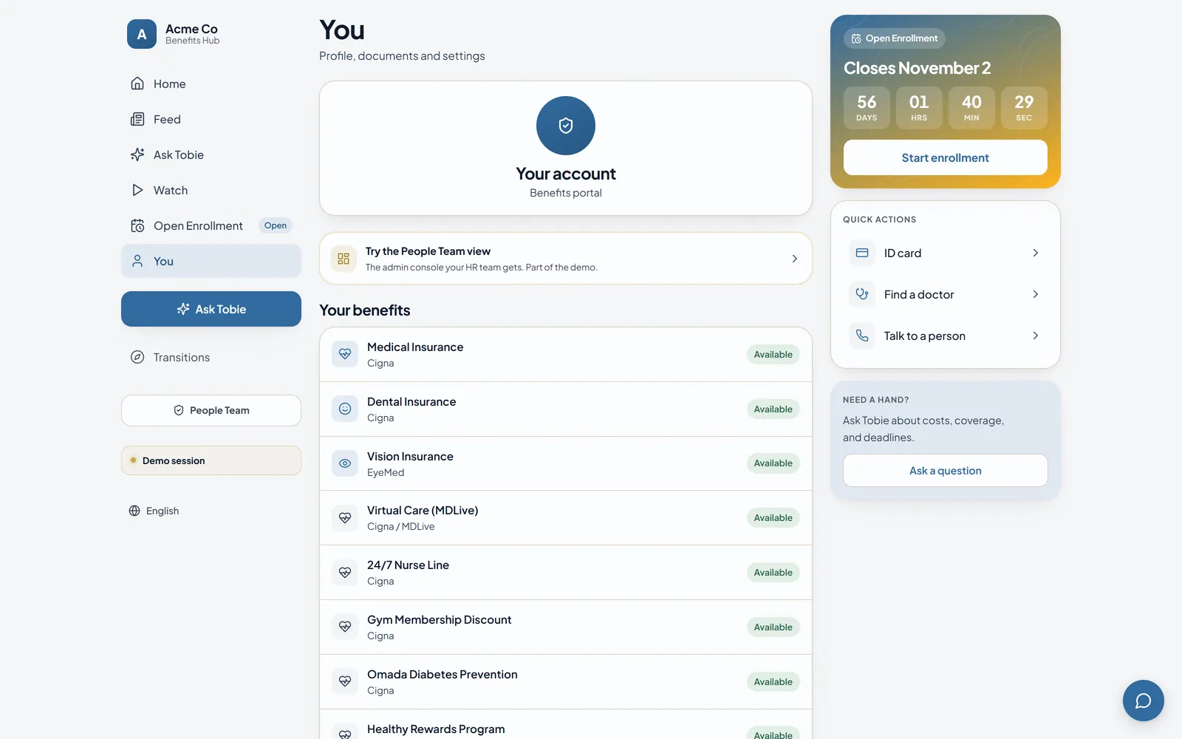This screenshot has height=739, width=1182.
Task: Click Omada Diabetes Prevention Available badge
Action: pyautogui.click(x=773, y=682)
